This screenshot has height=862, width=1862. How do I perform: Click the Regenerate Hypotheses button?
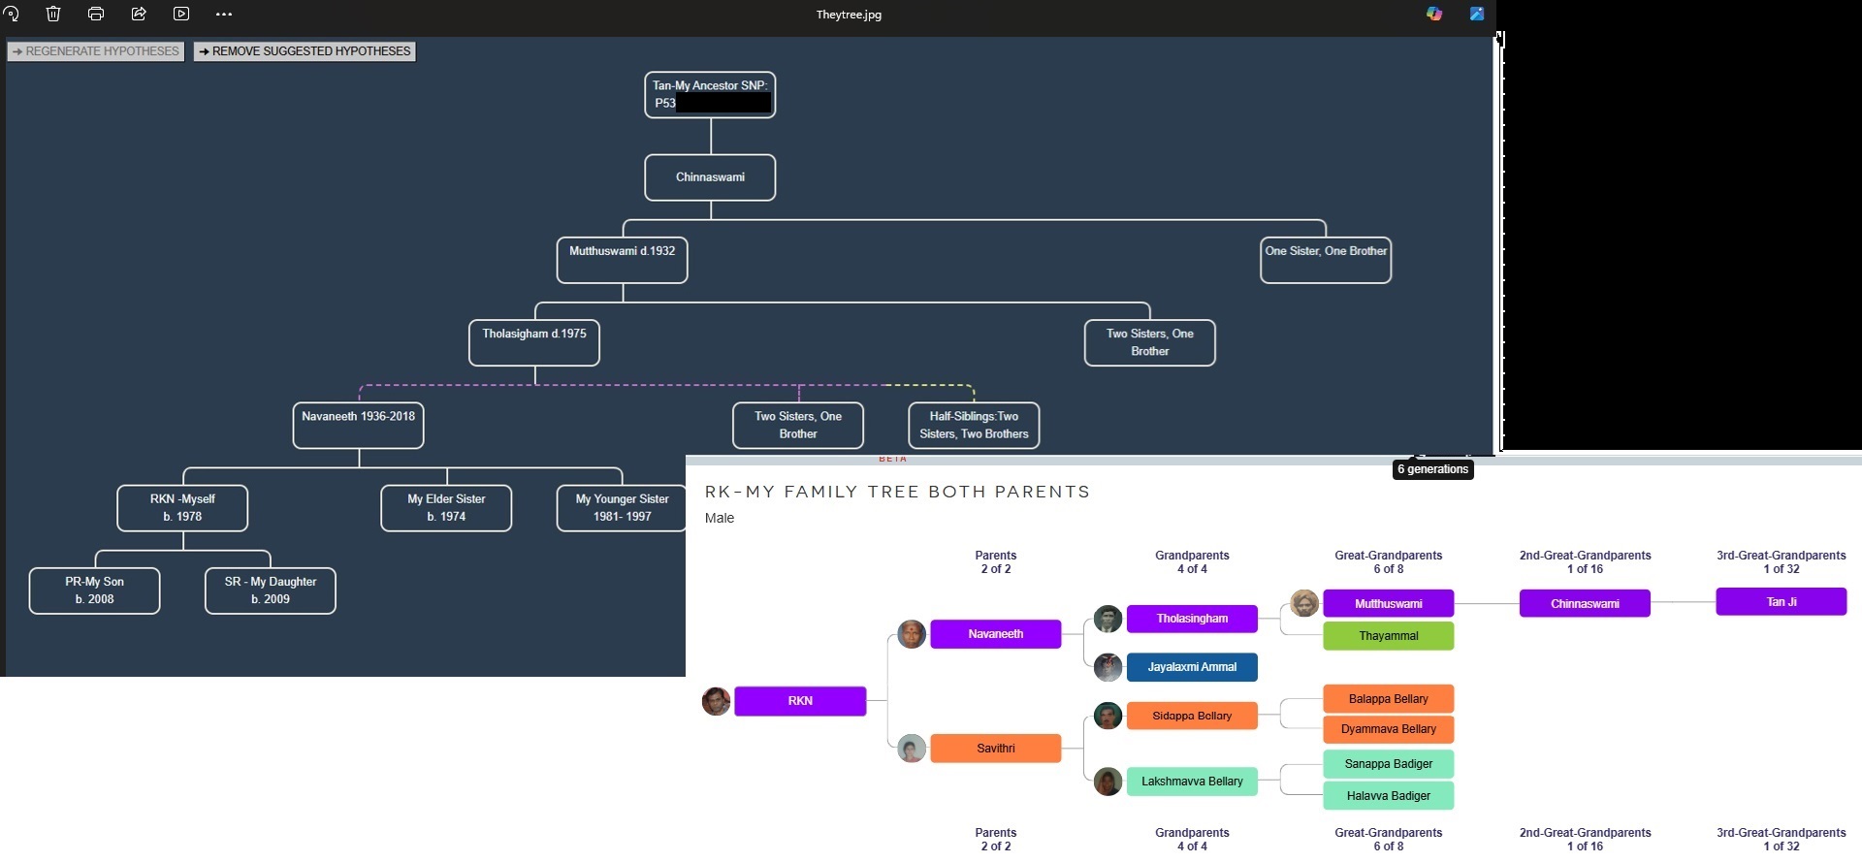(96, 51)
